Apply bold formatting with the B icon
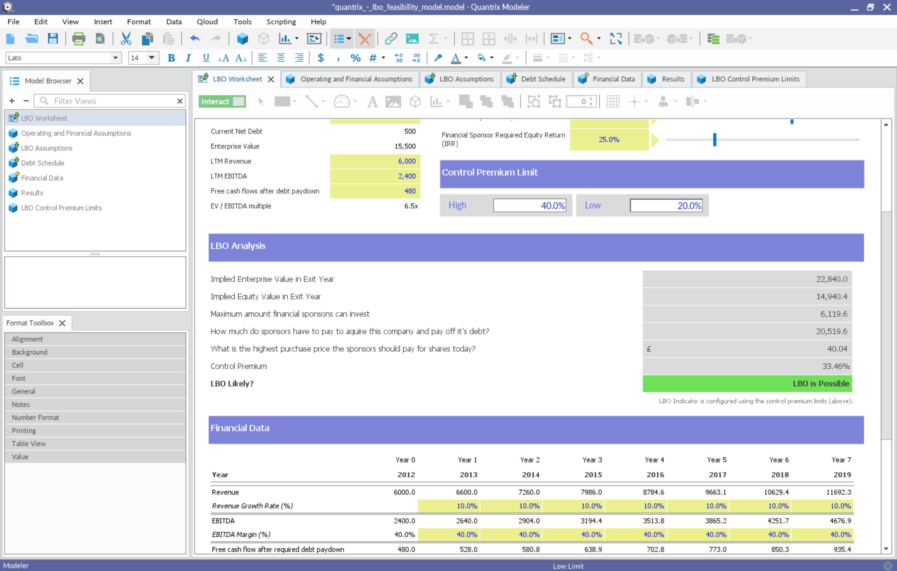Screen dimensions: 897x571 [x=171, y=58]
